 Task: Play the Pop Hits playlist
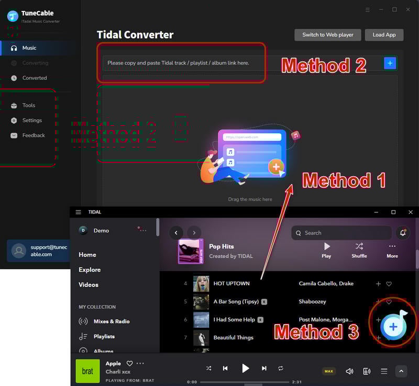[326, 250]
